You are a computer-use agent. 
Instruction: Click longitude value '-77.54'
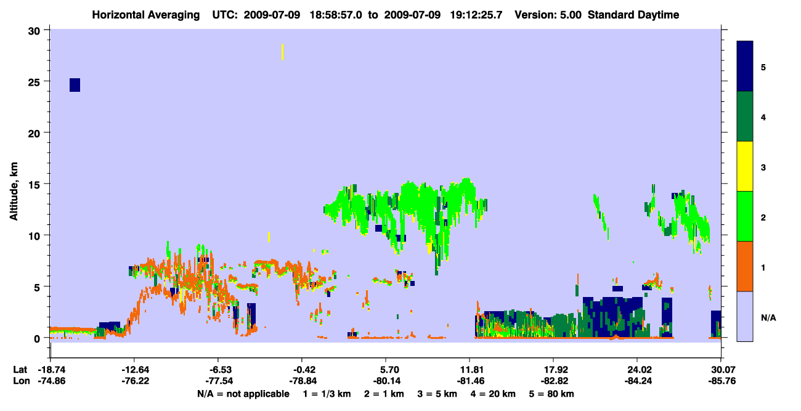click(218, 381)
